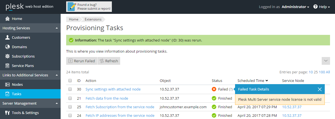Close the Failed Task Details popup
Screen dimensions: 335x119
click(319, 89)
